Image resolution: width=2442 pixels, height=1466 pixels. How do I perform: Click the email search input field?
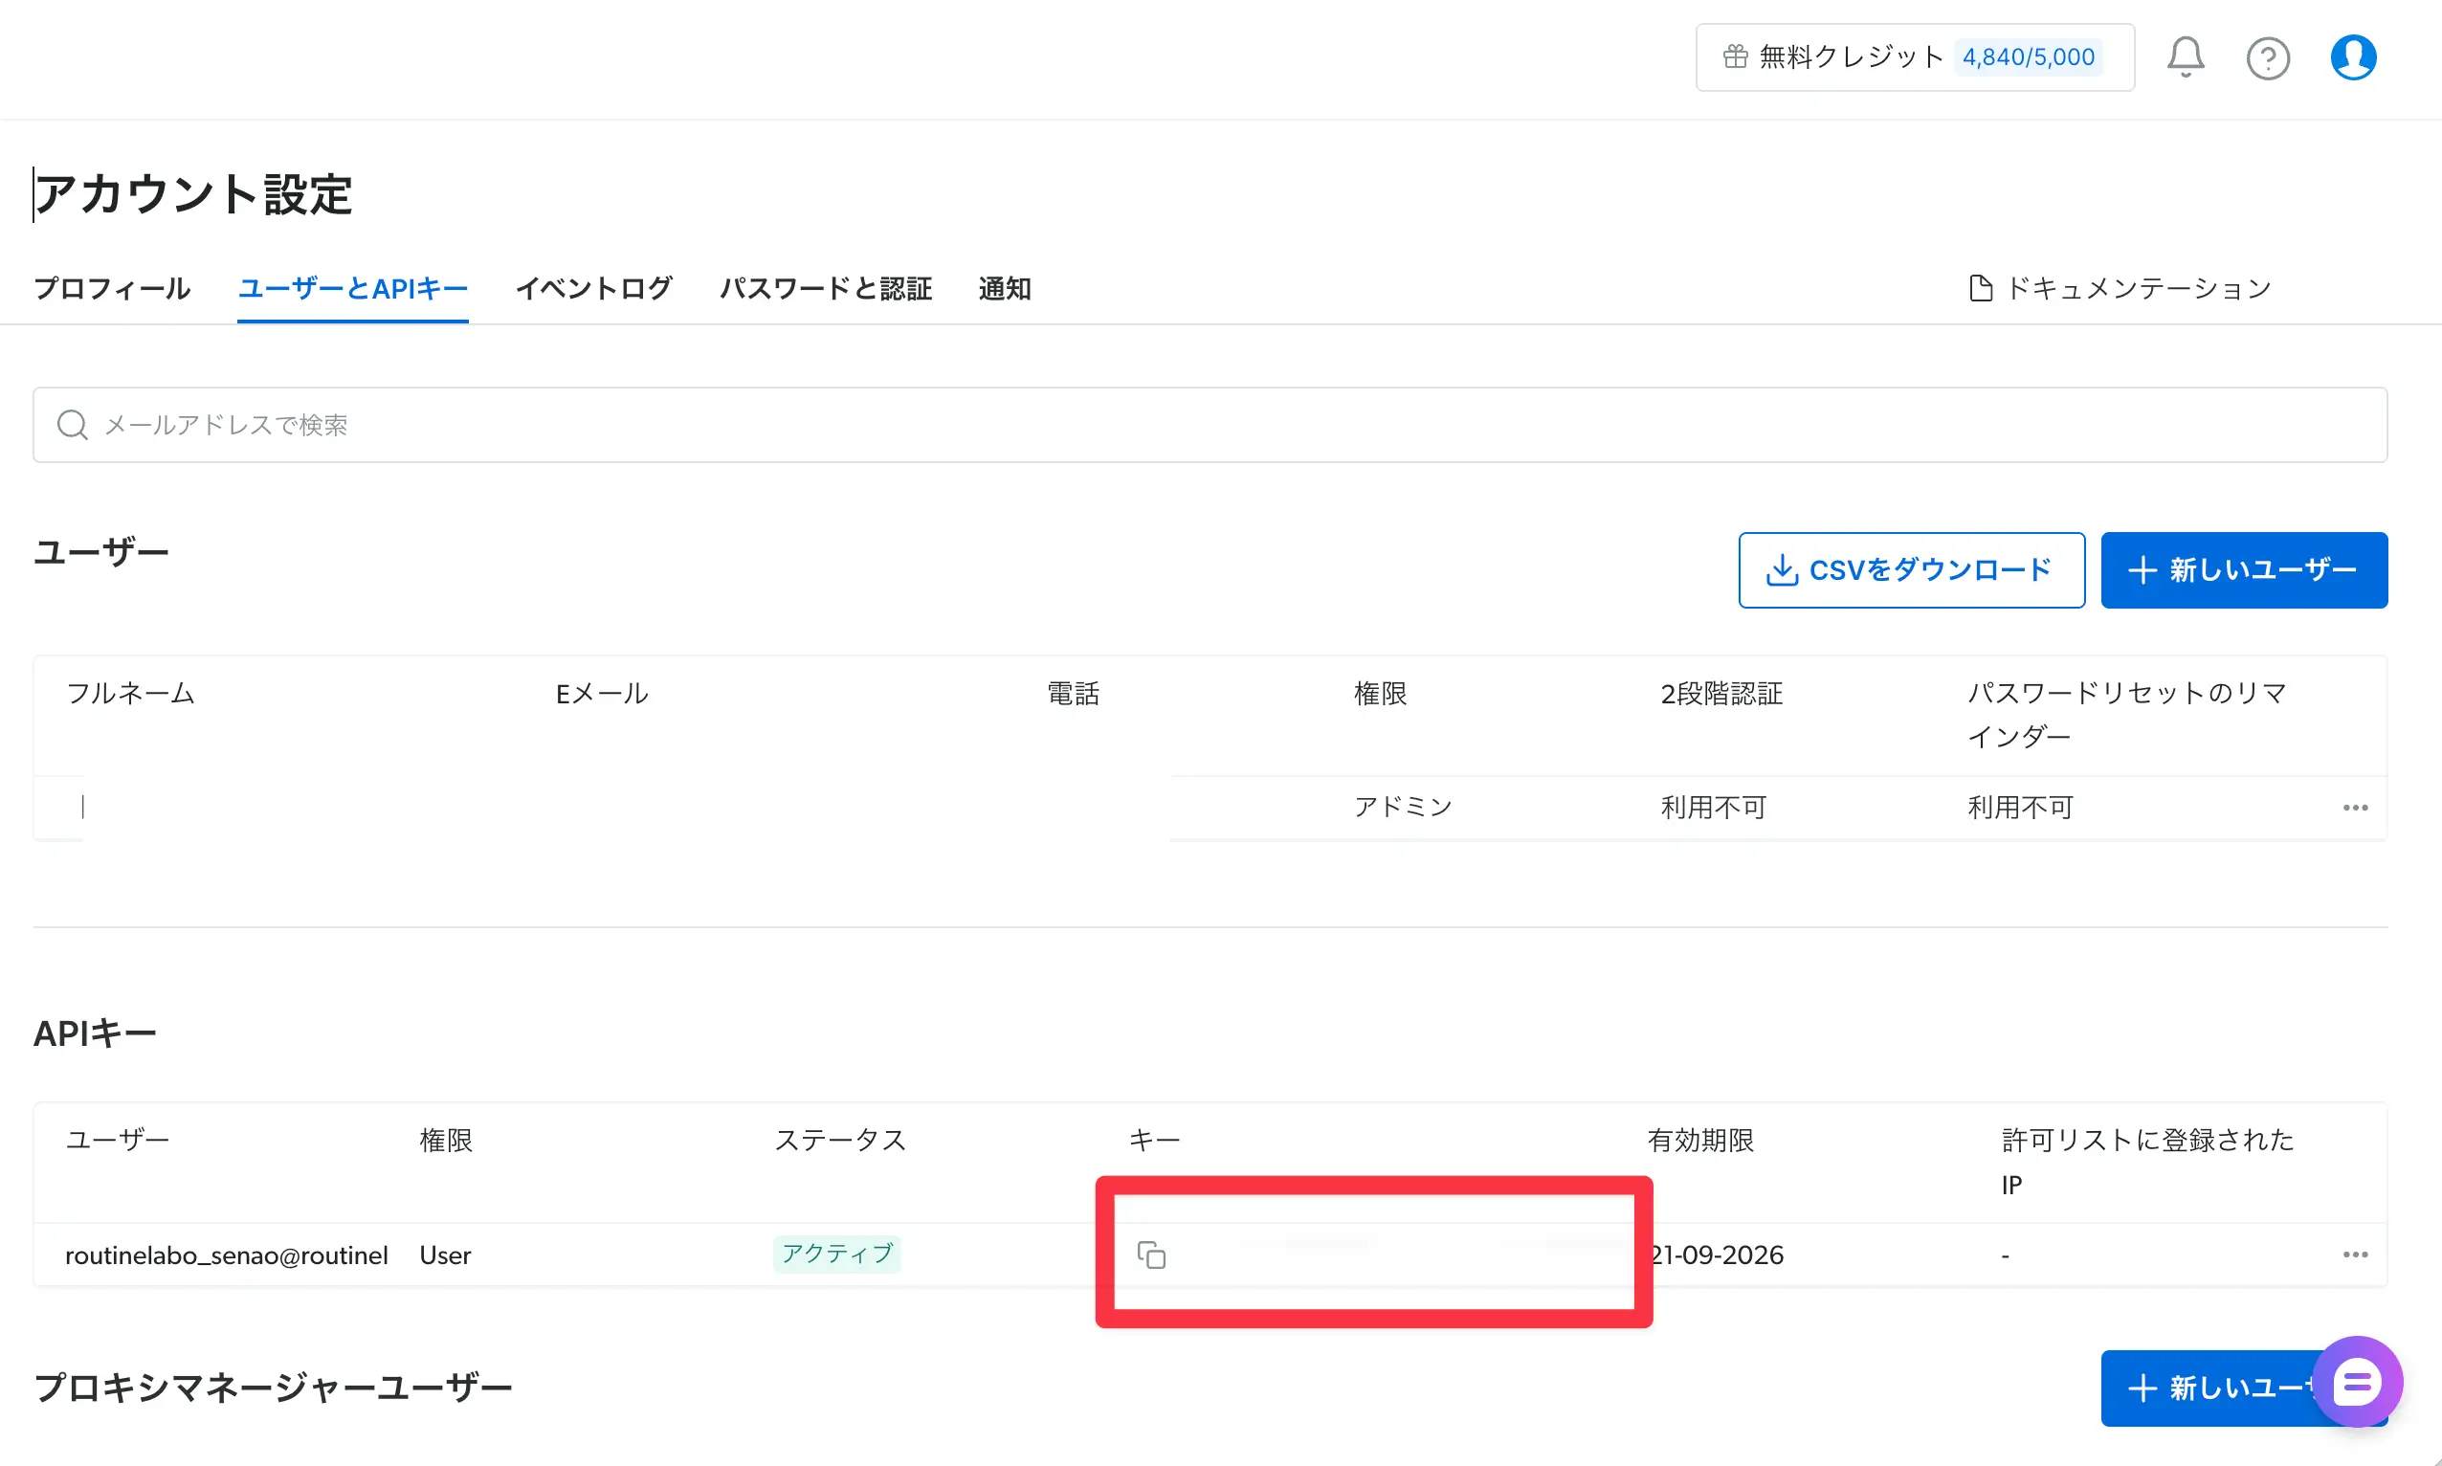click(1210, 425)
